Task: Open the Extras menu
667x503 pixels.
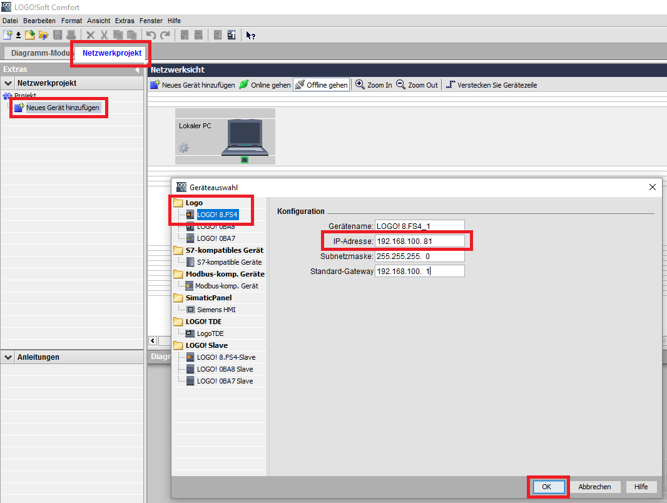Action: coord(125,21)
